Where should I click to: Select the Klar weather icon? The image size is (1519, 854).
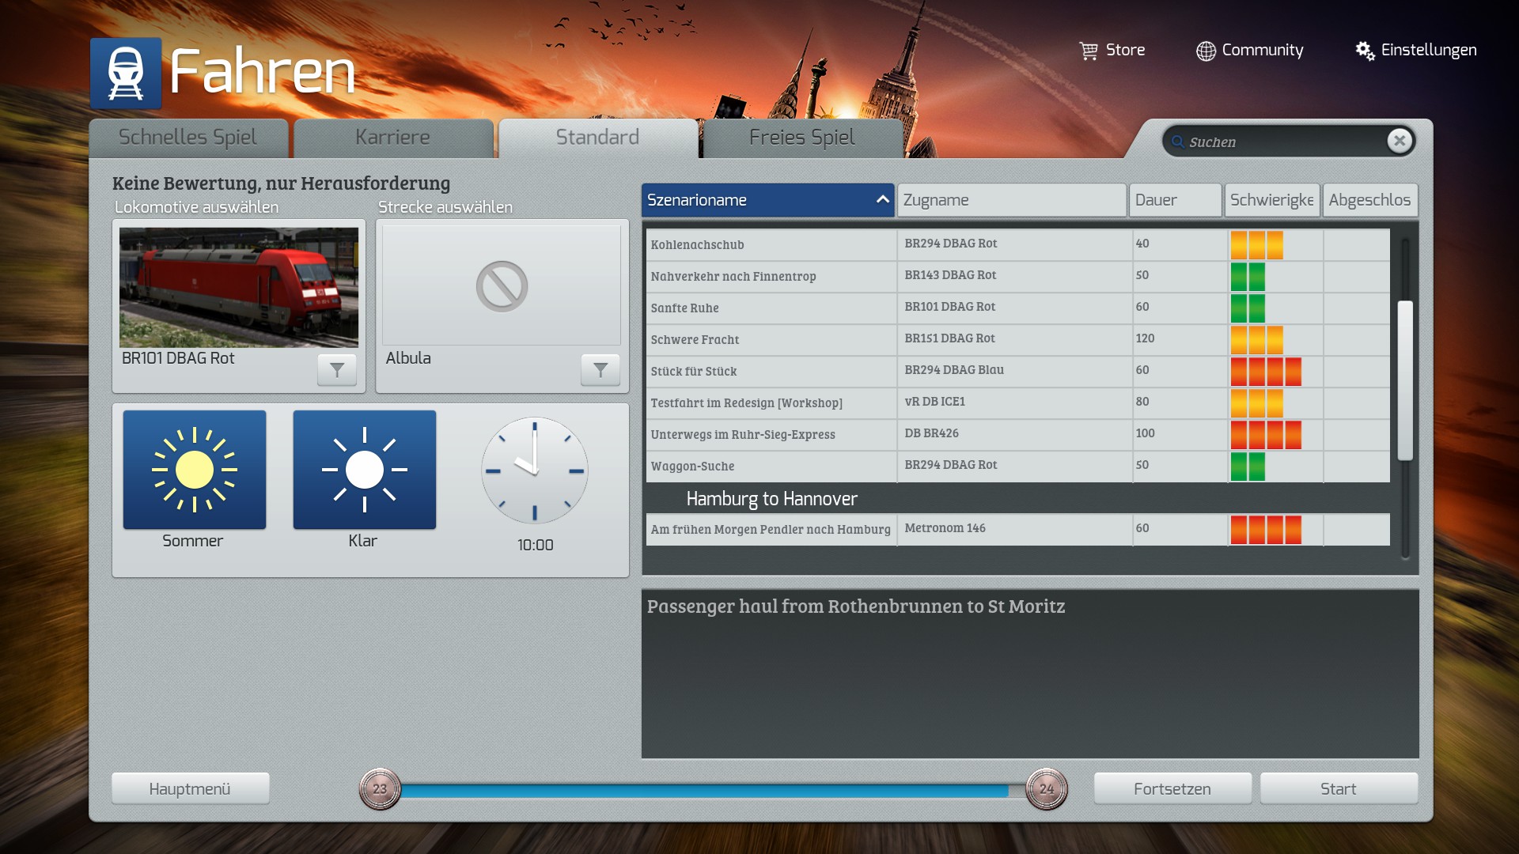[364, 470]
